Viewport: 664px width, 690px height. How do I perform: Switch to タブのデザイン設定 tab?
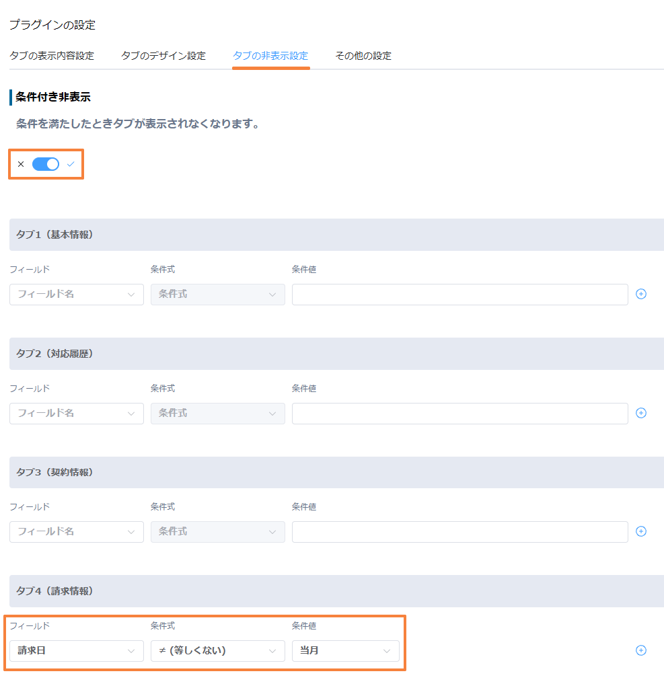pos(163,56)
